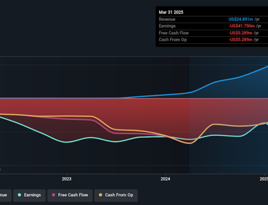Click the Cash From Op label in tooltip
This screenshot has height=205, width=268.
(x=173, y=40)
